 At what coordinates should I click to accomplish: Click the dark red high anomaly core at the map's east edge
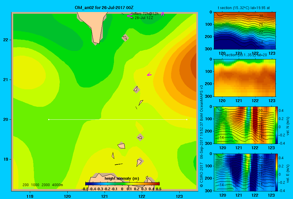[x=194, y=65]
